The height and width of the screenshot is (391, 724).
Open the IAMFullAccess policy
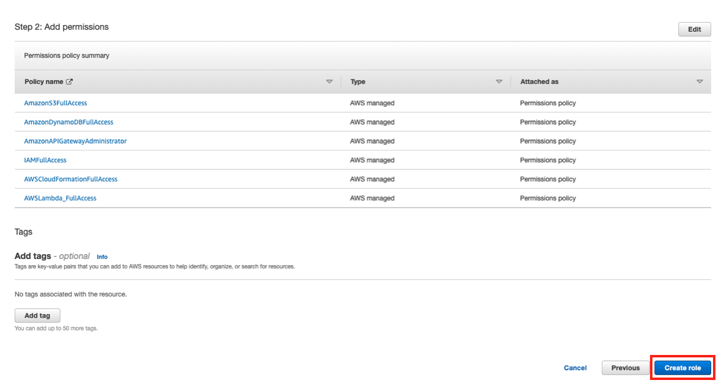click(45, 159)
